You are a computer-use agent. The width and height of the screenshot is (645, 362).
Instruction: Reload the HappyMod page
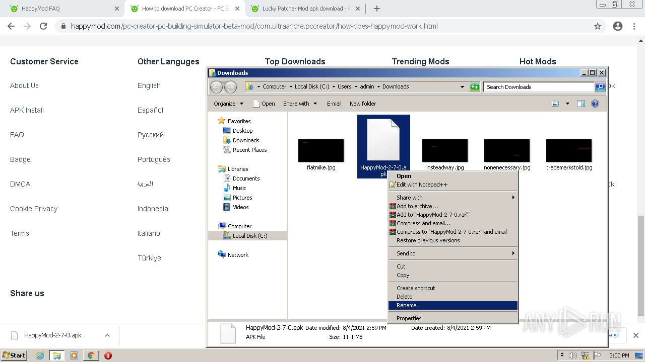pos(43,26)
